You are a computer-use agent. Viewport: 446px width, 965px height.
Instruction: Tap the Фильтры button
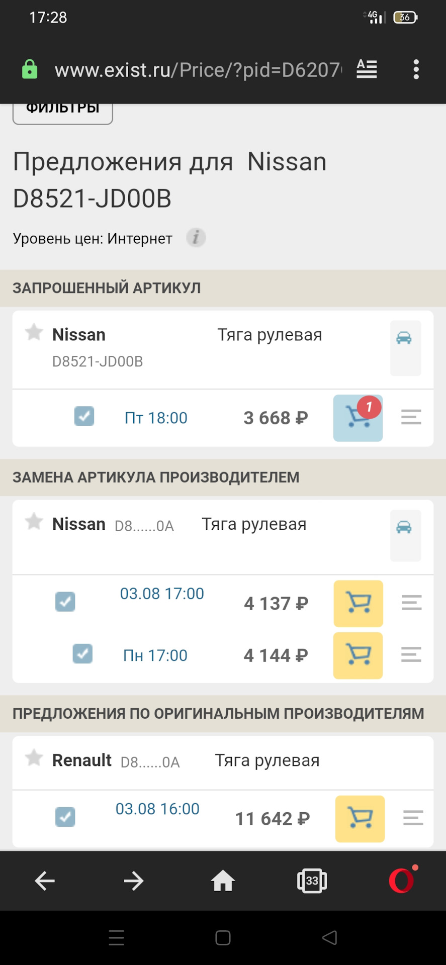(62, 112)
